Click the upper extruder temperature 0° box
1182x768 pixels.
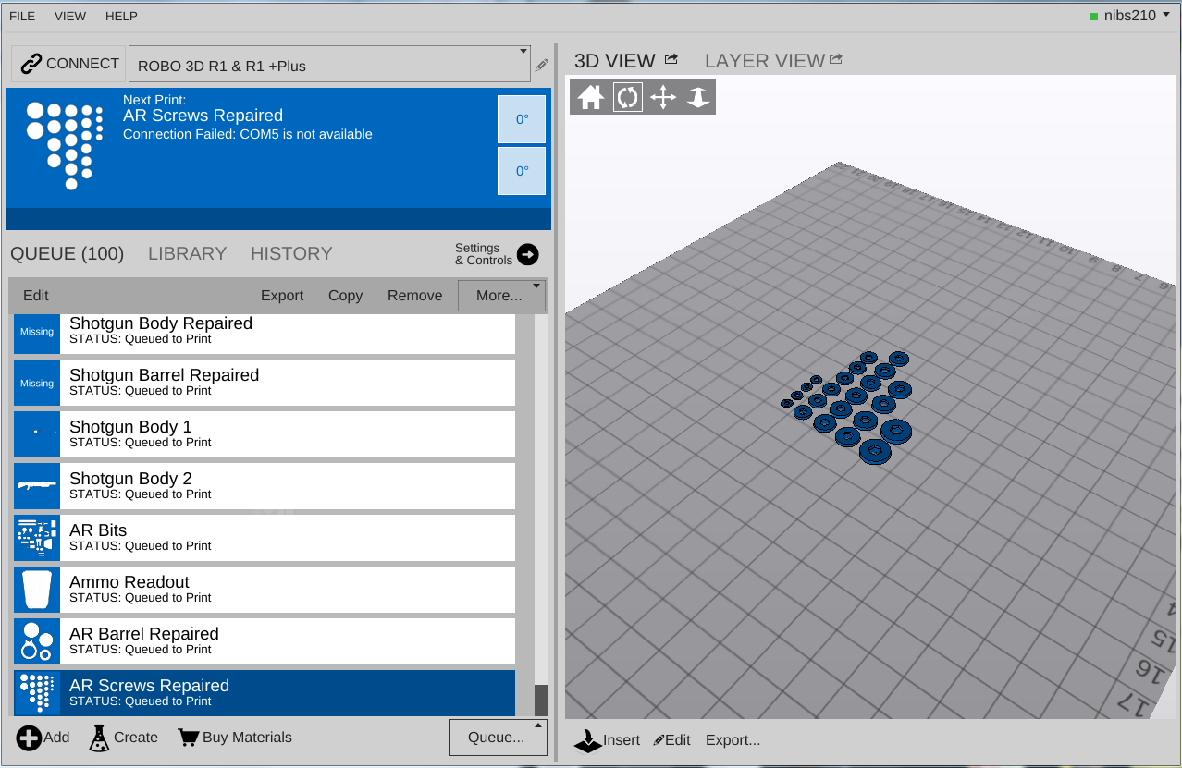point(522,119)
